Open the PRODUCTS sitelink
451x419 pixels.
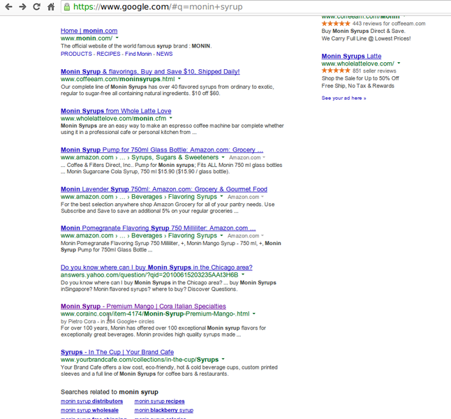pos(76,54)
